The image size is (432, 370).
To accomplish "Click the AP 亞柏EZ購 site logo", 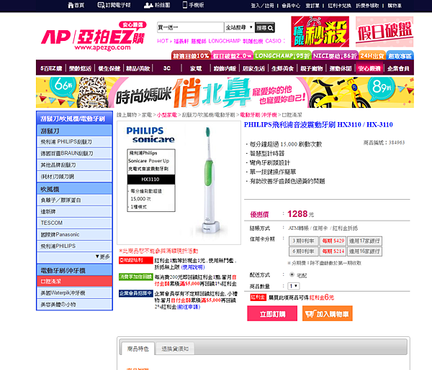I will 94,37.
